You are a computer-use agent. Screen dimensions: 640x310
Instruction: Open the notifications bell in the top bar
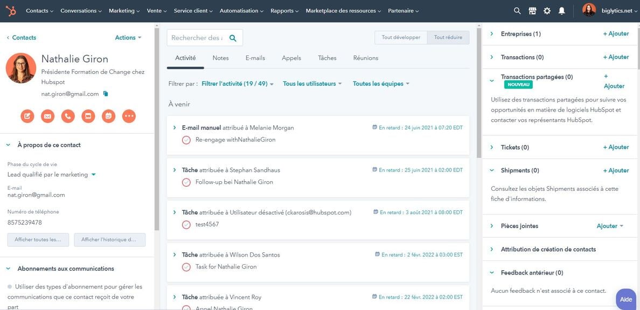pos(562,11)
